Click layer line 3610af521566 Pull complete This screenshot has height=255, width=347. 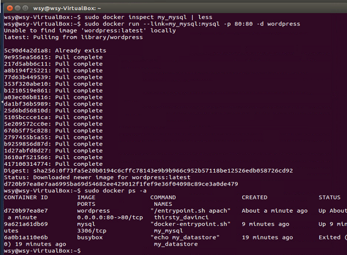(x=54, y=157)
